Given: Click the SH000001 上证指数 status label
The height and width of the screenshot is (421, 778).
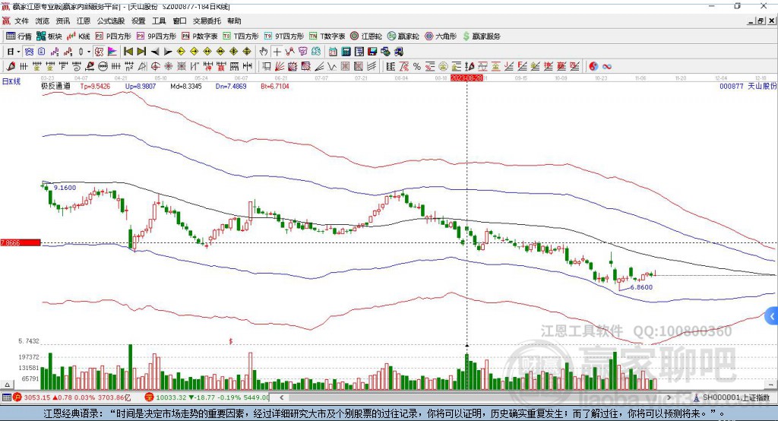Looking at the screenshot, I should point(735,397).
